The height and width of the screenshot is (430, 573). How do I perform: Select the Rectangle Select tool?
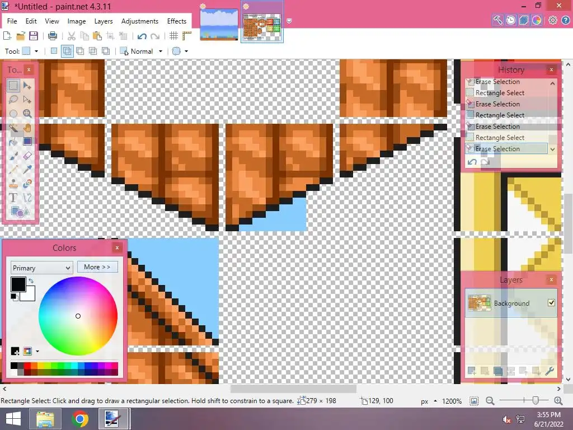click(x=13, y=86)
